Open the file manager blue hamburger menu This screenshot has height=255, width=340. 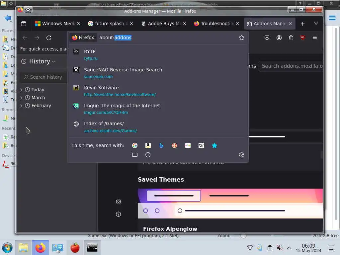[332, 18]
